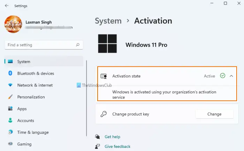Open Bluetooth & devices settings
244x151 pixels.
(x=36, y=73)
